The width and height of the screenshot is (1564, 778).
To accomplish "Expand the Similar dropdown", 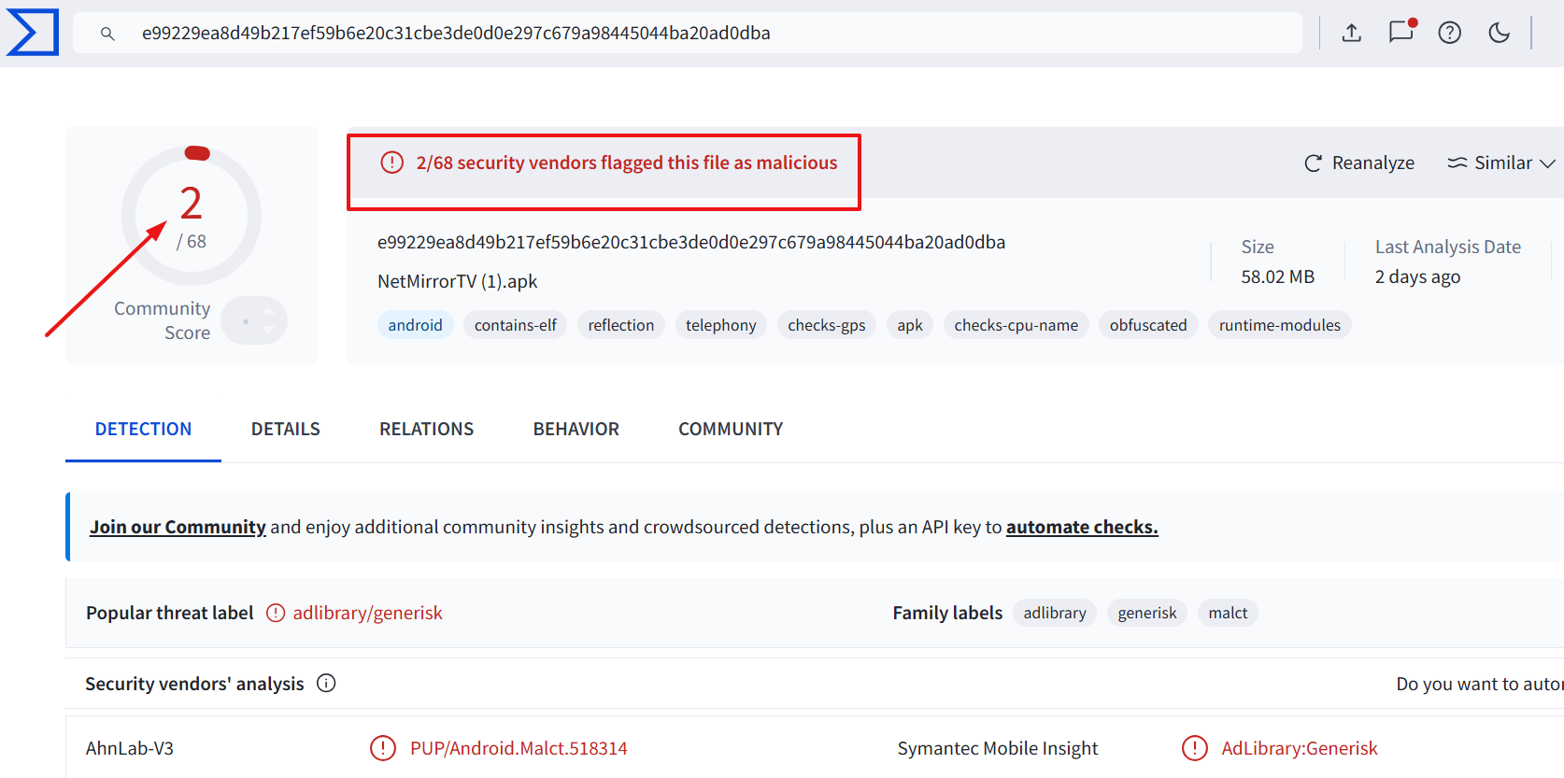I will (1501, 163).
